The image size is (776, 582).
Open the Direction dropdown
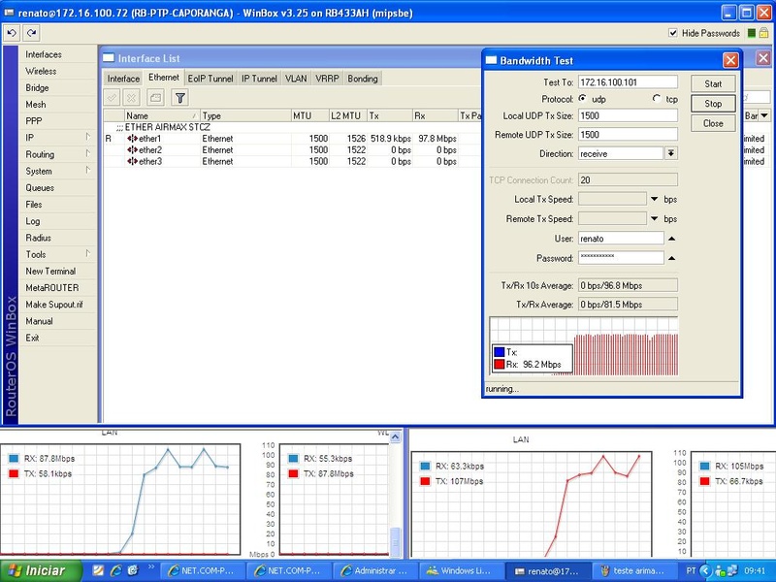click(x=670, y=153)
